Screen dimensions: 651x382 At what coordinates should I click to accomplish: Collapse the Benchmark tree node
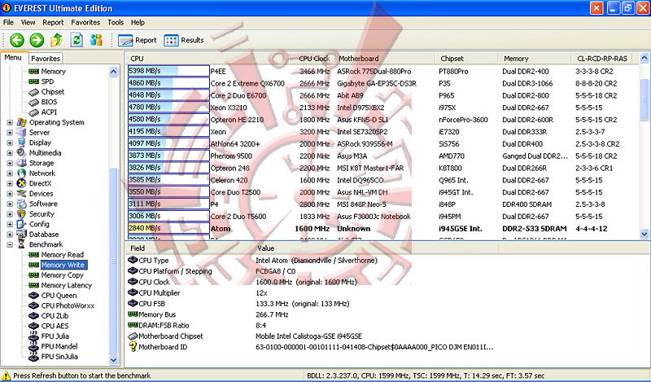(x=10, y=244)
